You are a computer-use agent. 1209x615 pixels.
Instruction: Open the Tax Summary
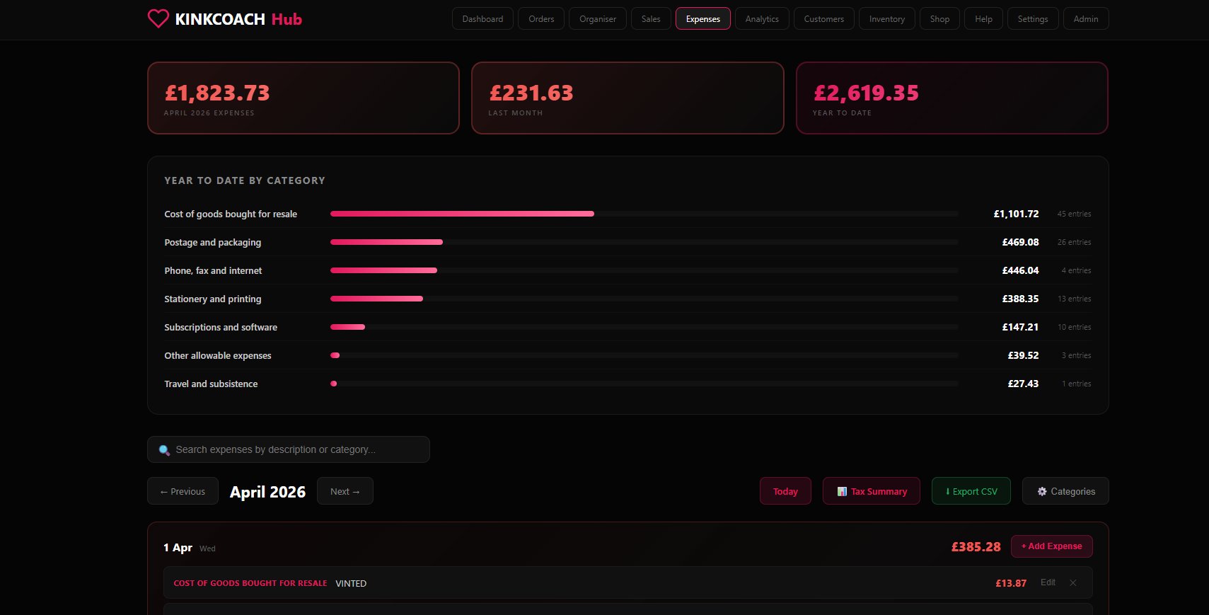tap(872, 491)
